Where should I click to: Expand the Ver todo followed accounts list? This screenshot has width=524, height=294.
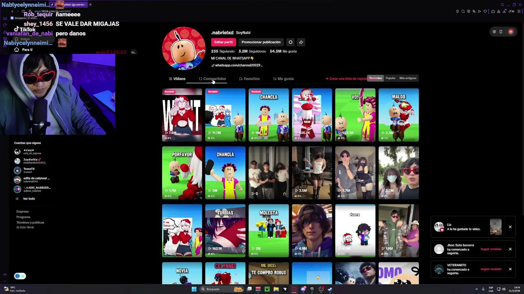tap(29, 198)
